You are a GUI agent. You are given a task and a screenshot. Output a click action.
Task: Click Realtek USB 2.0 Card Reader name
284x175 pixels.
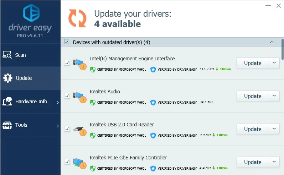[122, 125]
